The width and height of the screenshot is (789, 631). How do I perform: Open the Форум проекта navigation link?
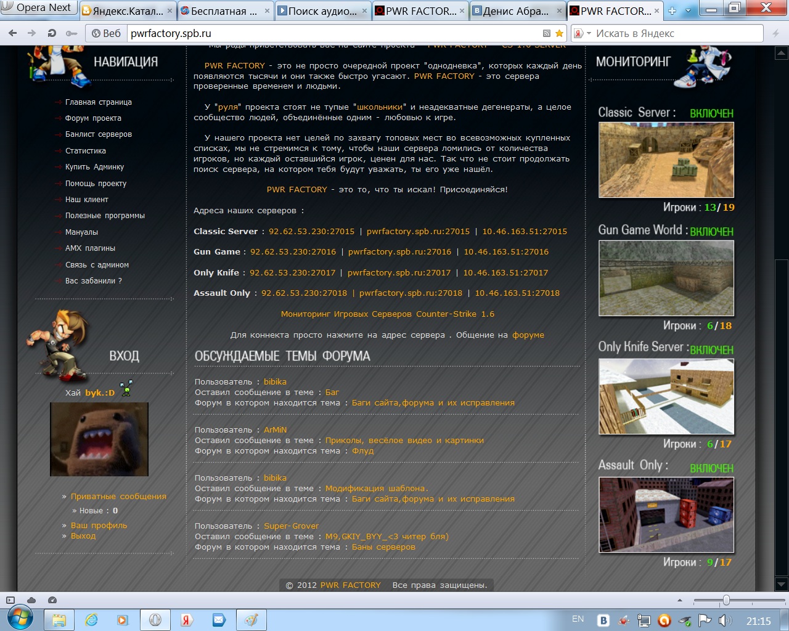coord(93,118)
